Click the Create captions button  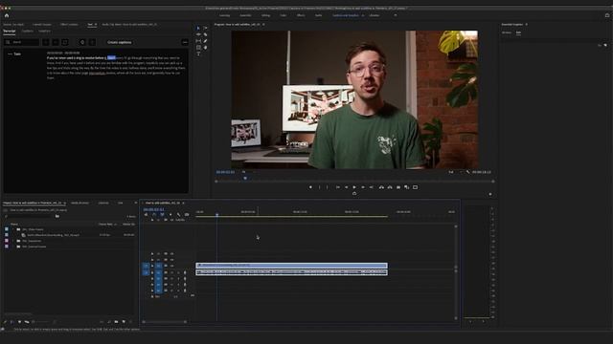pos(119,42)
